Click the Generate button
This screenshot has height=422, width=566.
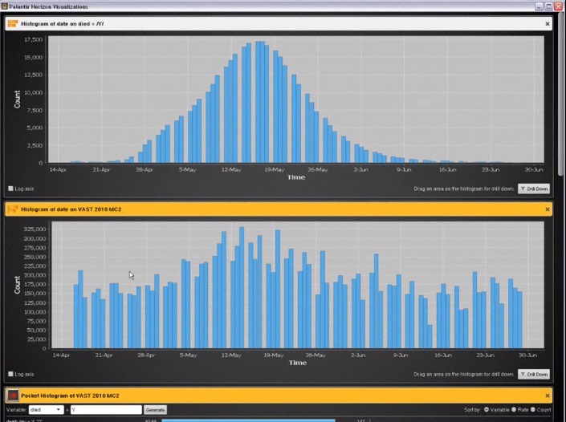point(155,410)
